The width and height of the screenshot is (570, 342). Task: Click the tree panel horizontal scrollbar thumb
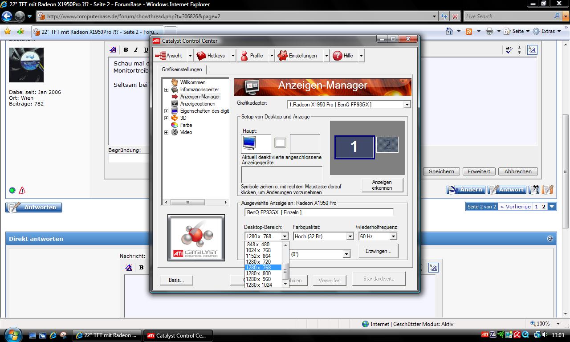point(187,202)
